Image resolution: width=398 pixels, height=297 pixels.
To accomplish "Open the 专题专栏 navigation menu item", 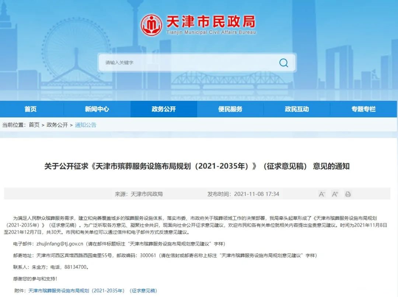I will pyautogui.click(x=363, y=109).
